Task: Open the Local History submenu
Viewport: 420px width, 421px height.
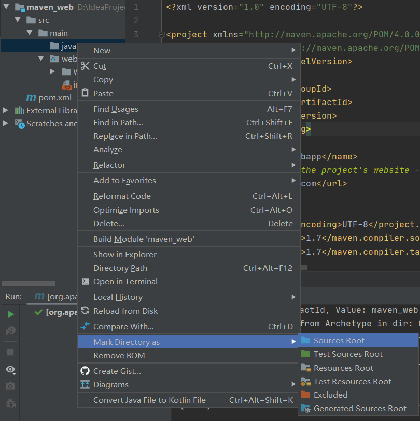Action: click(x=189, y=297)
